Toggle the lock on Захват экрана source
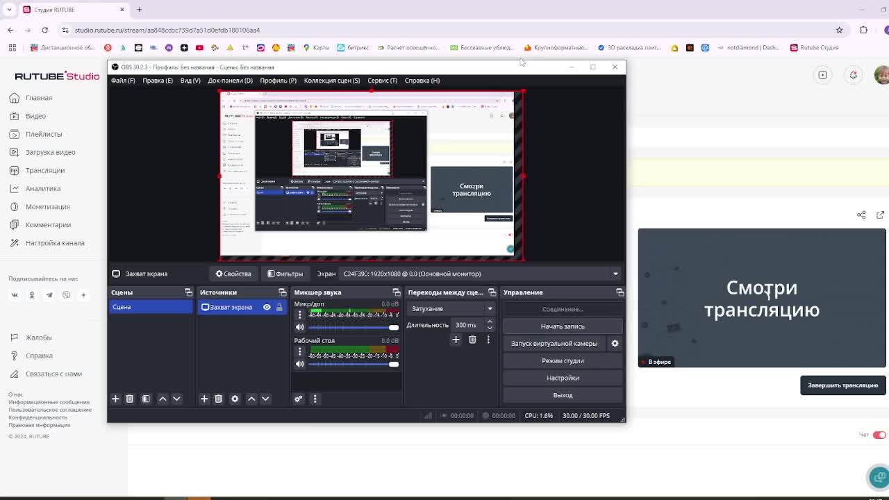889x500 pixels. coord(279,307)
